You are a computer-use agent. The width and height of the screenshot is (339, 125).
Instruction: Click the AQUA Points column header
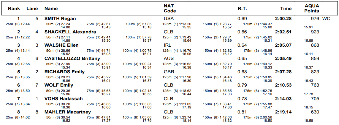[312, 8]
